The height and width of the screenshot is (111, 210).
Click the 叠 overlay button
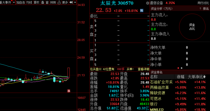43,2
